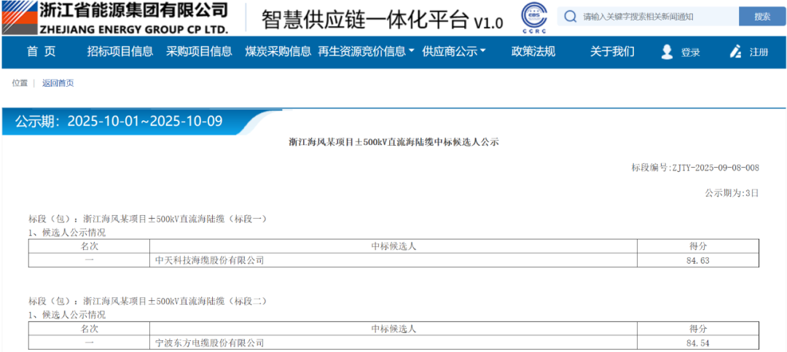Open 煤炭采购信息 menu item
Viewport: 787px width, 352px height.
(x=278, y=51)
